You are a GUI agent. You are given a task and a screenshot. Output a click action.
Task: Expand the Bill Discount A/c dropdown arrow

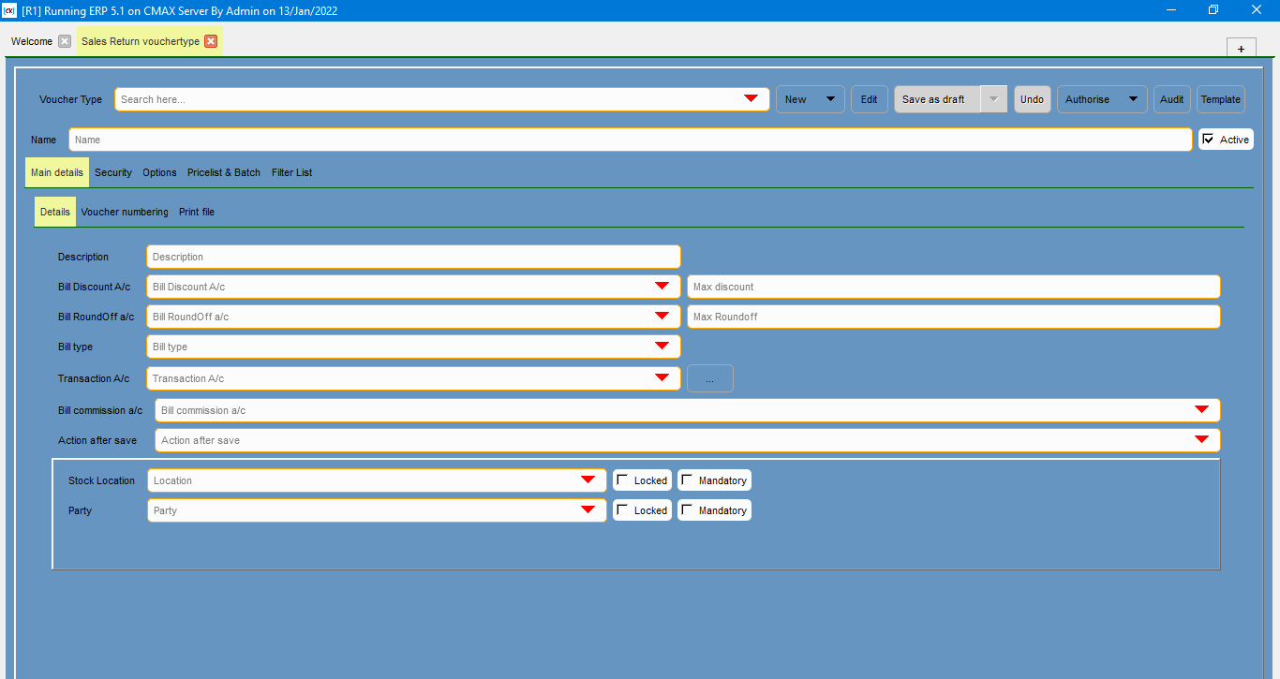coord(662,286)
